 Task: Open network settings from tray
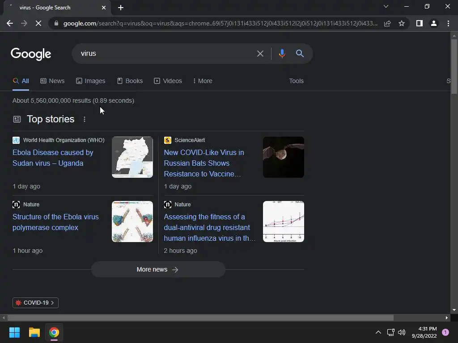click(390, 332)
